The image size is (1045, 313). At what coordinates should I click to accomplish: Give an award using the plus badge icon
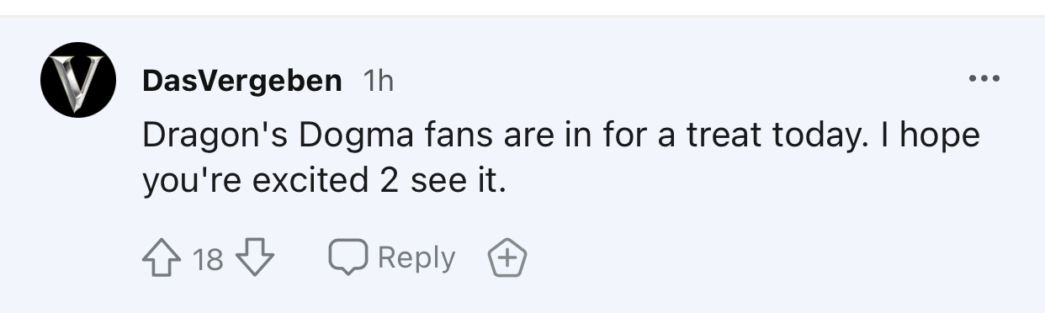click(x=507, y=258)
